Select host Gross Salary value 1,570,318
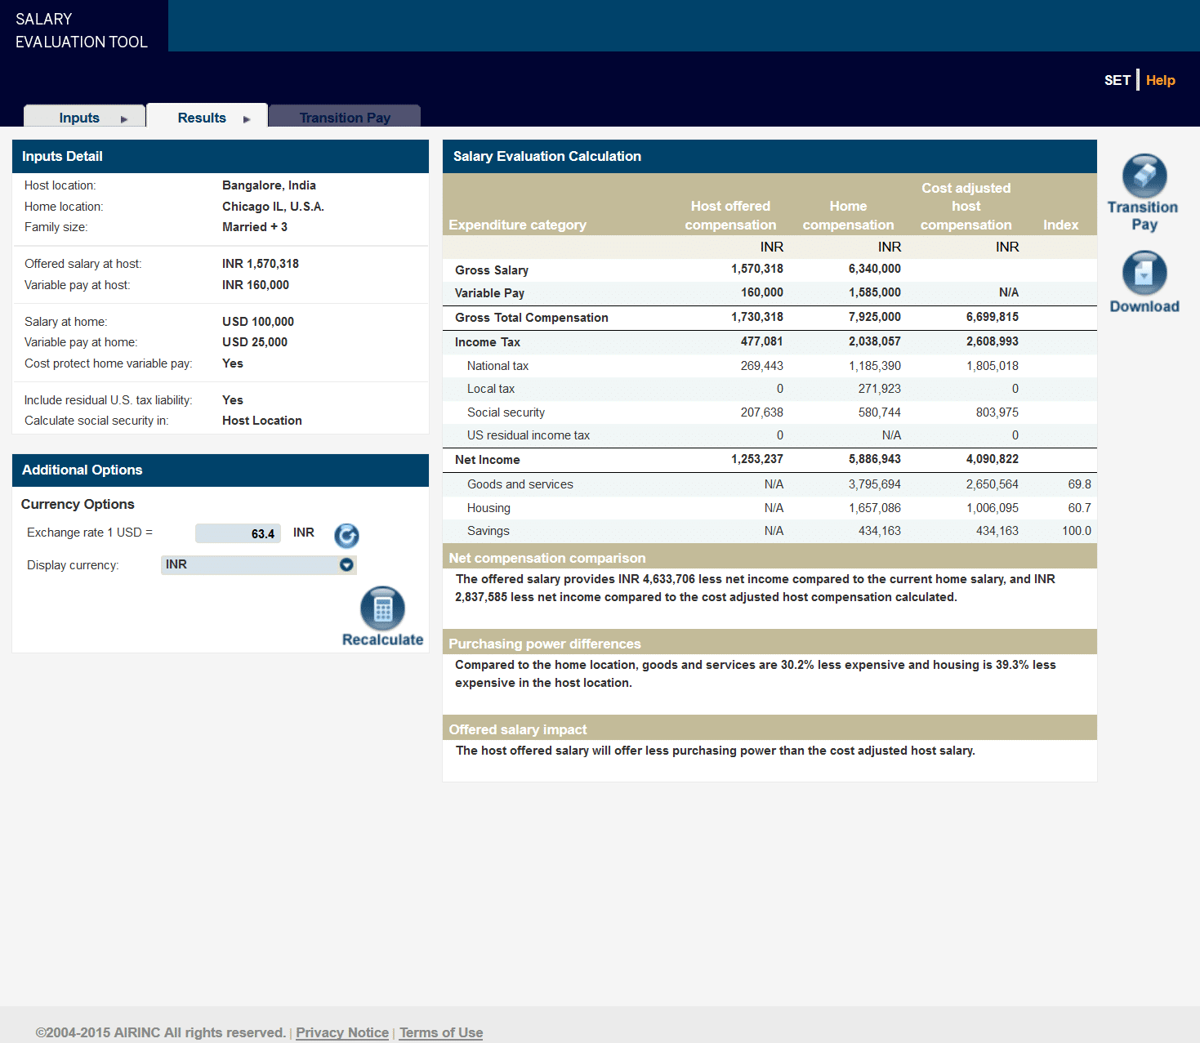 pos(756,269)
